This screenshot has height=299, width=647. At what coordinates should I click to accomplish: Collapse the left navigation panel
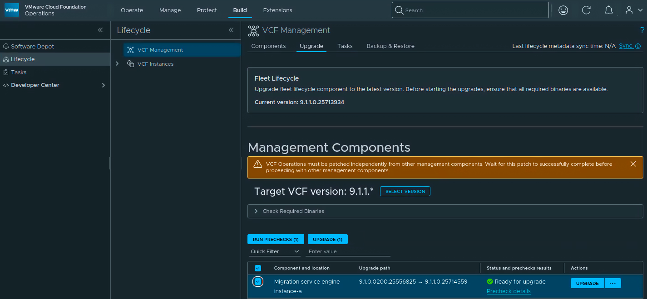click(x=100, y=30)
